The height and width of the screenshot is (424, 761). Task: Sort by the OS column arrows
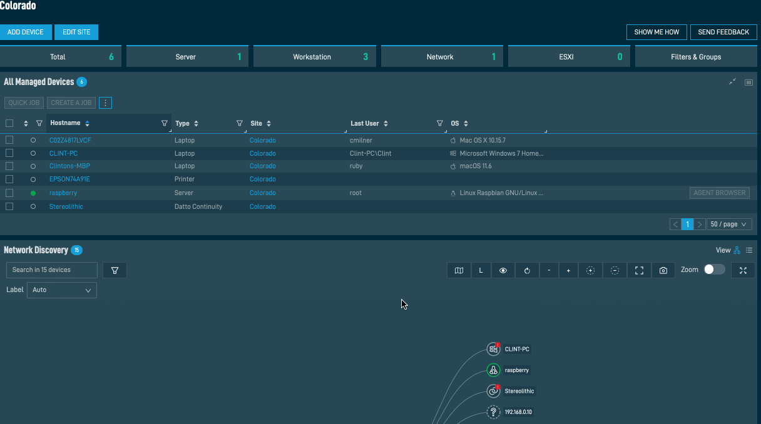[x=466, y=124]
